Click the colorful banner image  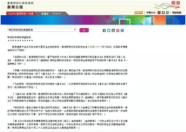click(x=93, y=20)
